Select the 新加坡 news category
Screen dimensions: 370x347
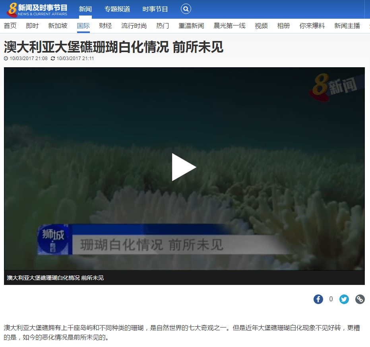[x=58, y=26]
